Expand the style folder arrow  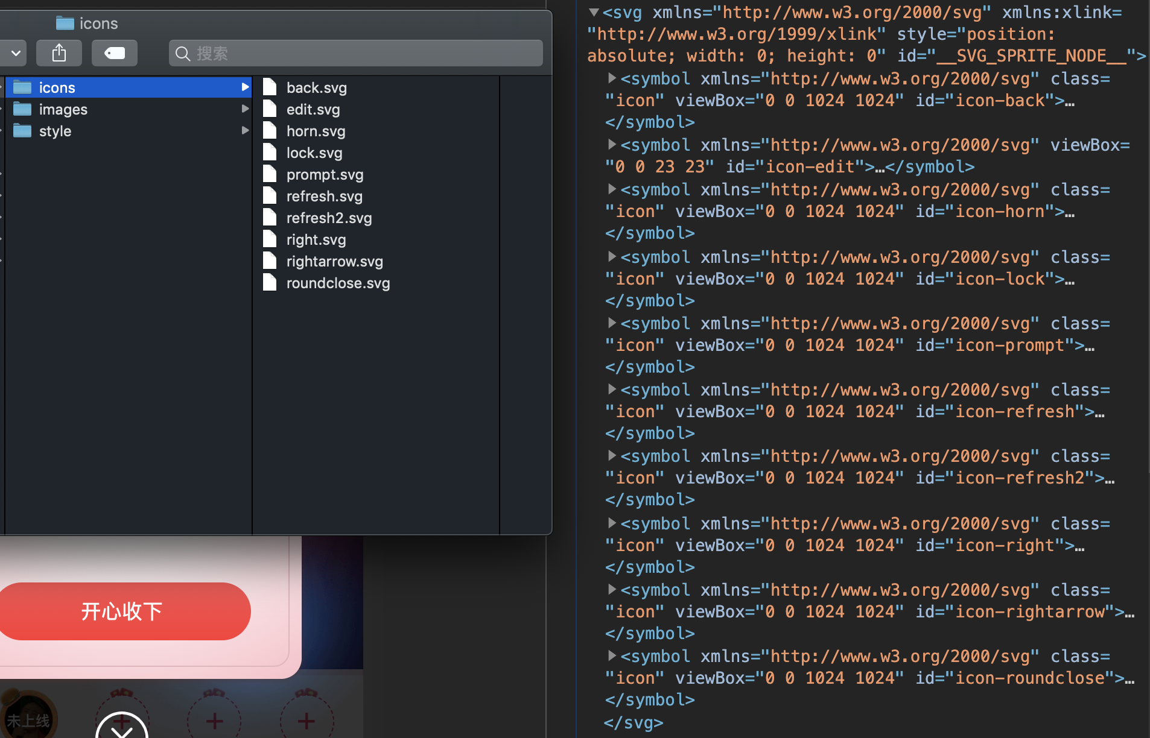[245, 131]
